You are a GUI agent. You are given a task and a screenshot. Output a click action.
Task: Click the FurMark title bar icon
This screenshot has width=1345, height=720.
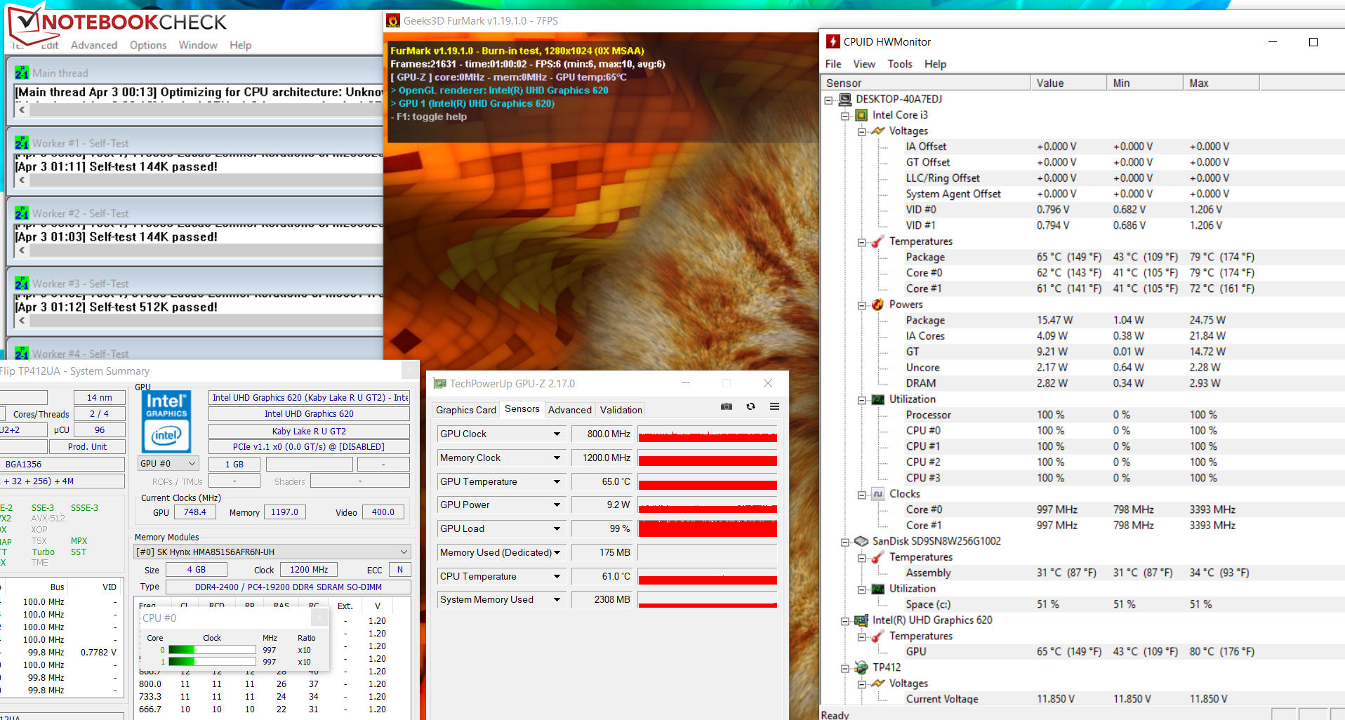coord(393,21)
